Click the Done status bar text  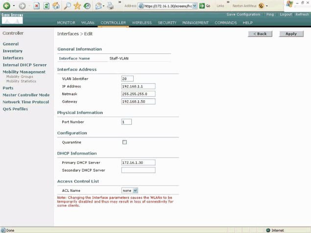tap(10, 231)
